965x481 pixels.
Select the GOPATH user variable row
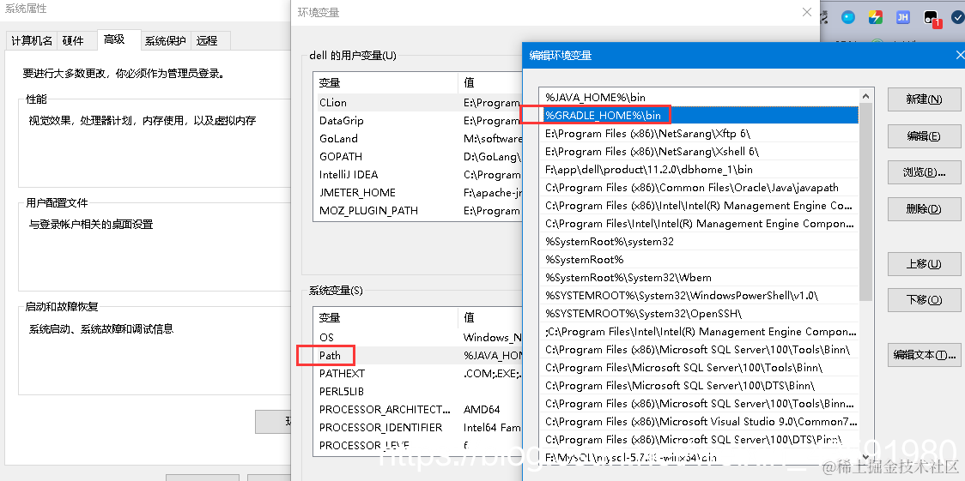[418, 157]
